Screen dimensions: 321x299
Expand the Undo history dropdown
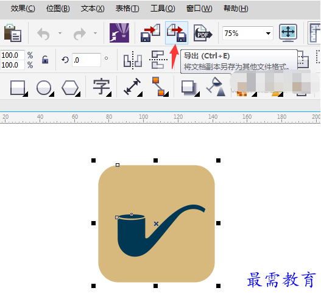(x=60, y=33)
